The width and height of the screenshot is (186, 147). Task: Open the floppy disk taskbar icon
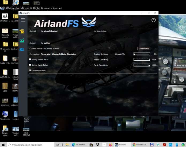coord(151,145)
